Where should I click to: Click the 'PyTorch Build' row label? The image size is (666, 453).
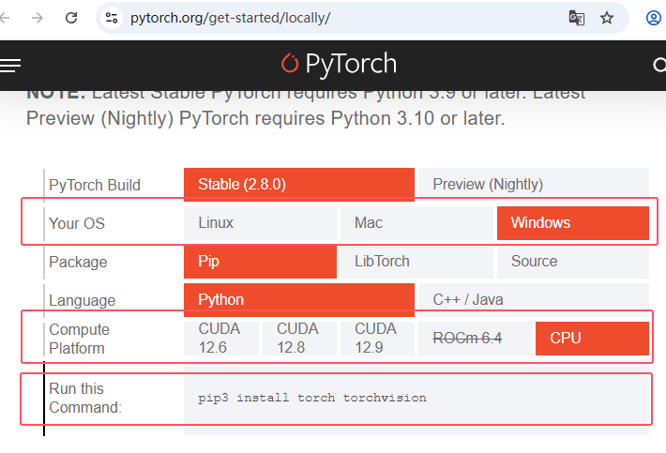[x=95, y=185]
